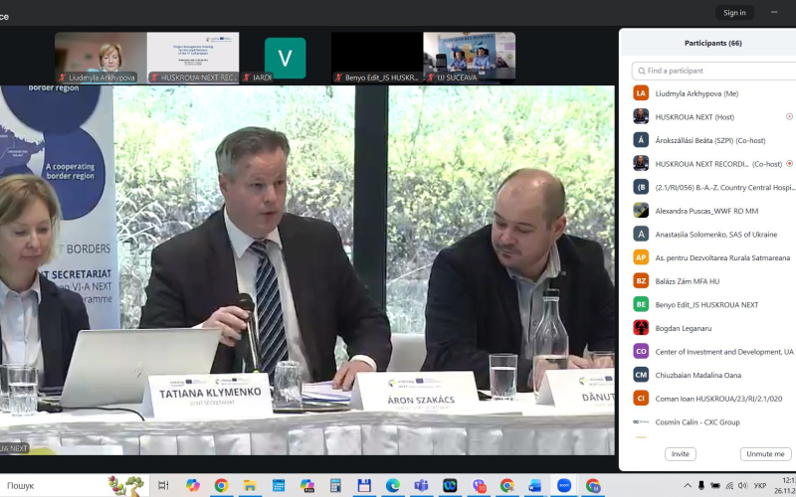Open Microsoft Teams from the taskbar

click(x=421, y=485)
